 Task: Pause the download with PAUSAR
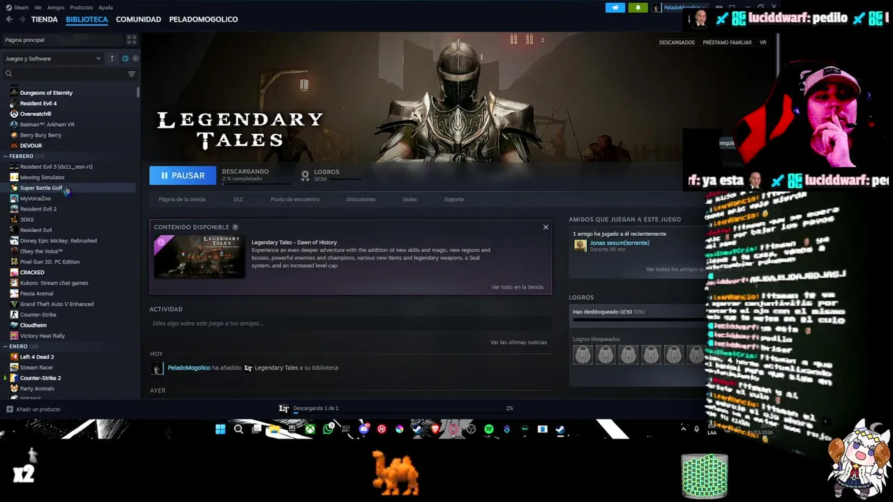183,176
